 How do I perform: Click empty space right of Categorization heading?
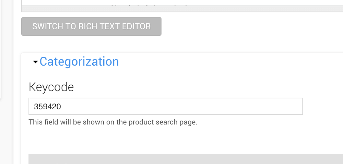point(223,62)
